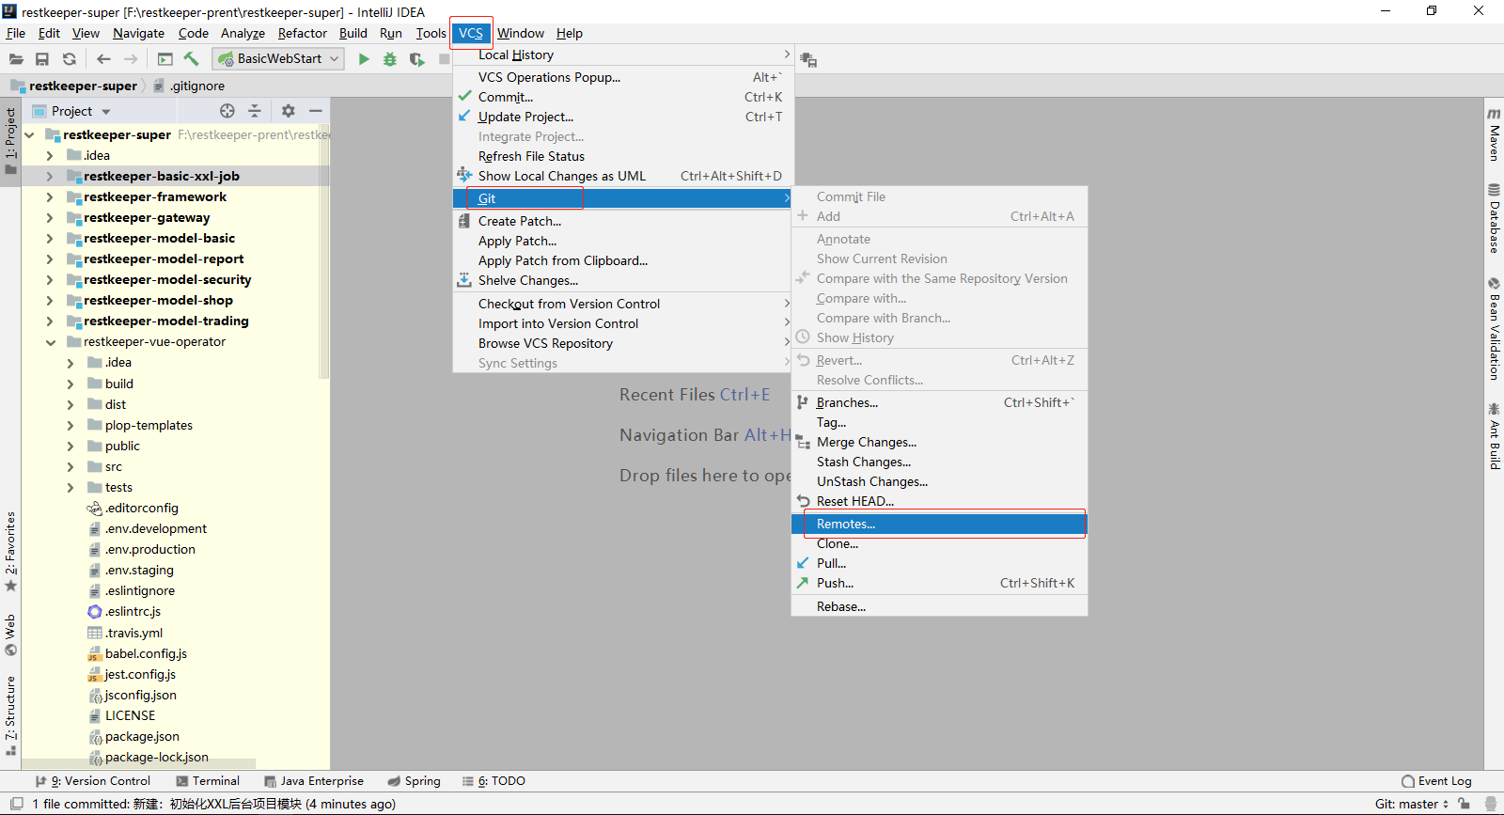Click the Save All toolbar icon
This screenshot has height=815, width=1504.
pyautogui.click(x=42, y=59)
